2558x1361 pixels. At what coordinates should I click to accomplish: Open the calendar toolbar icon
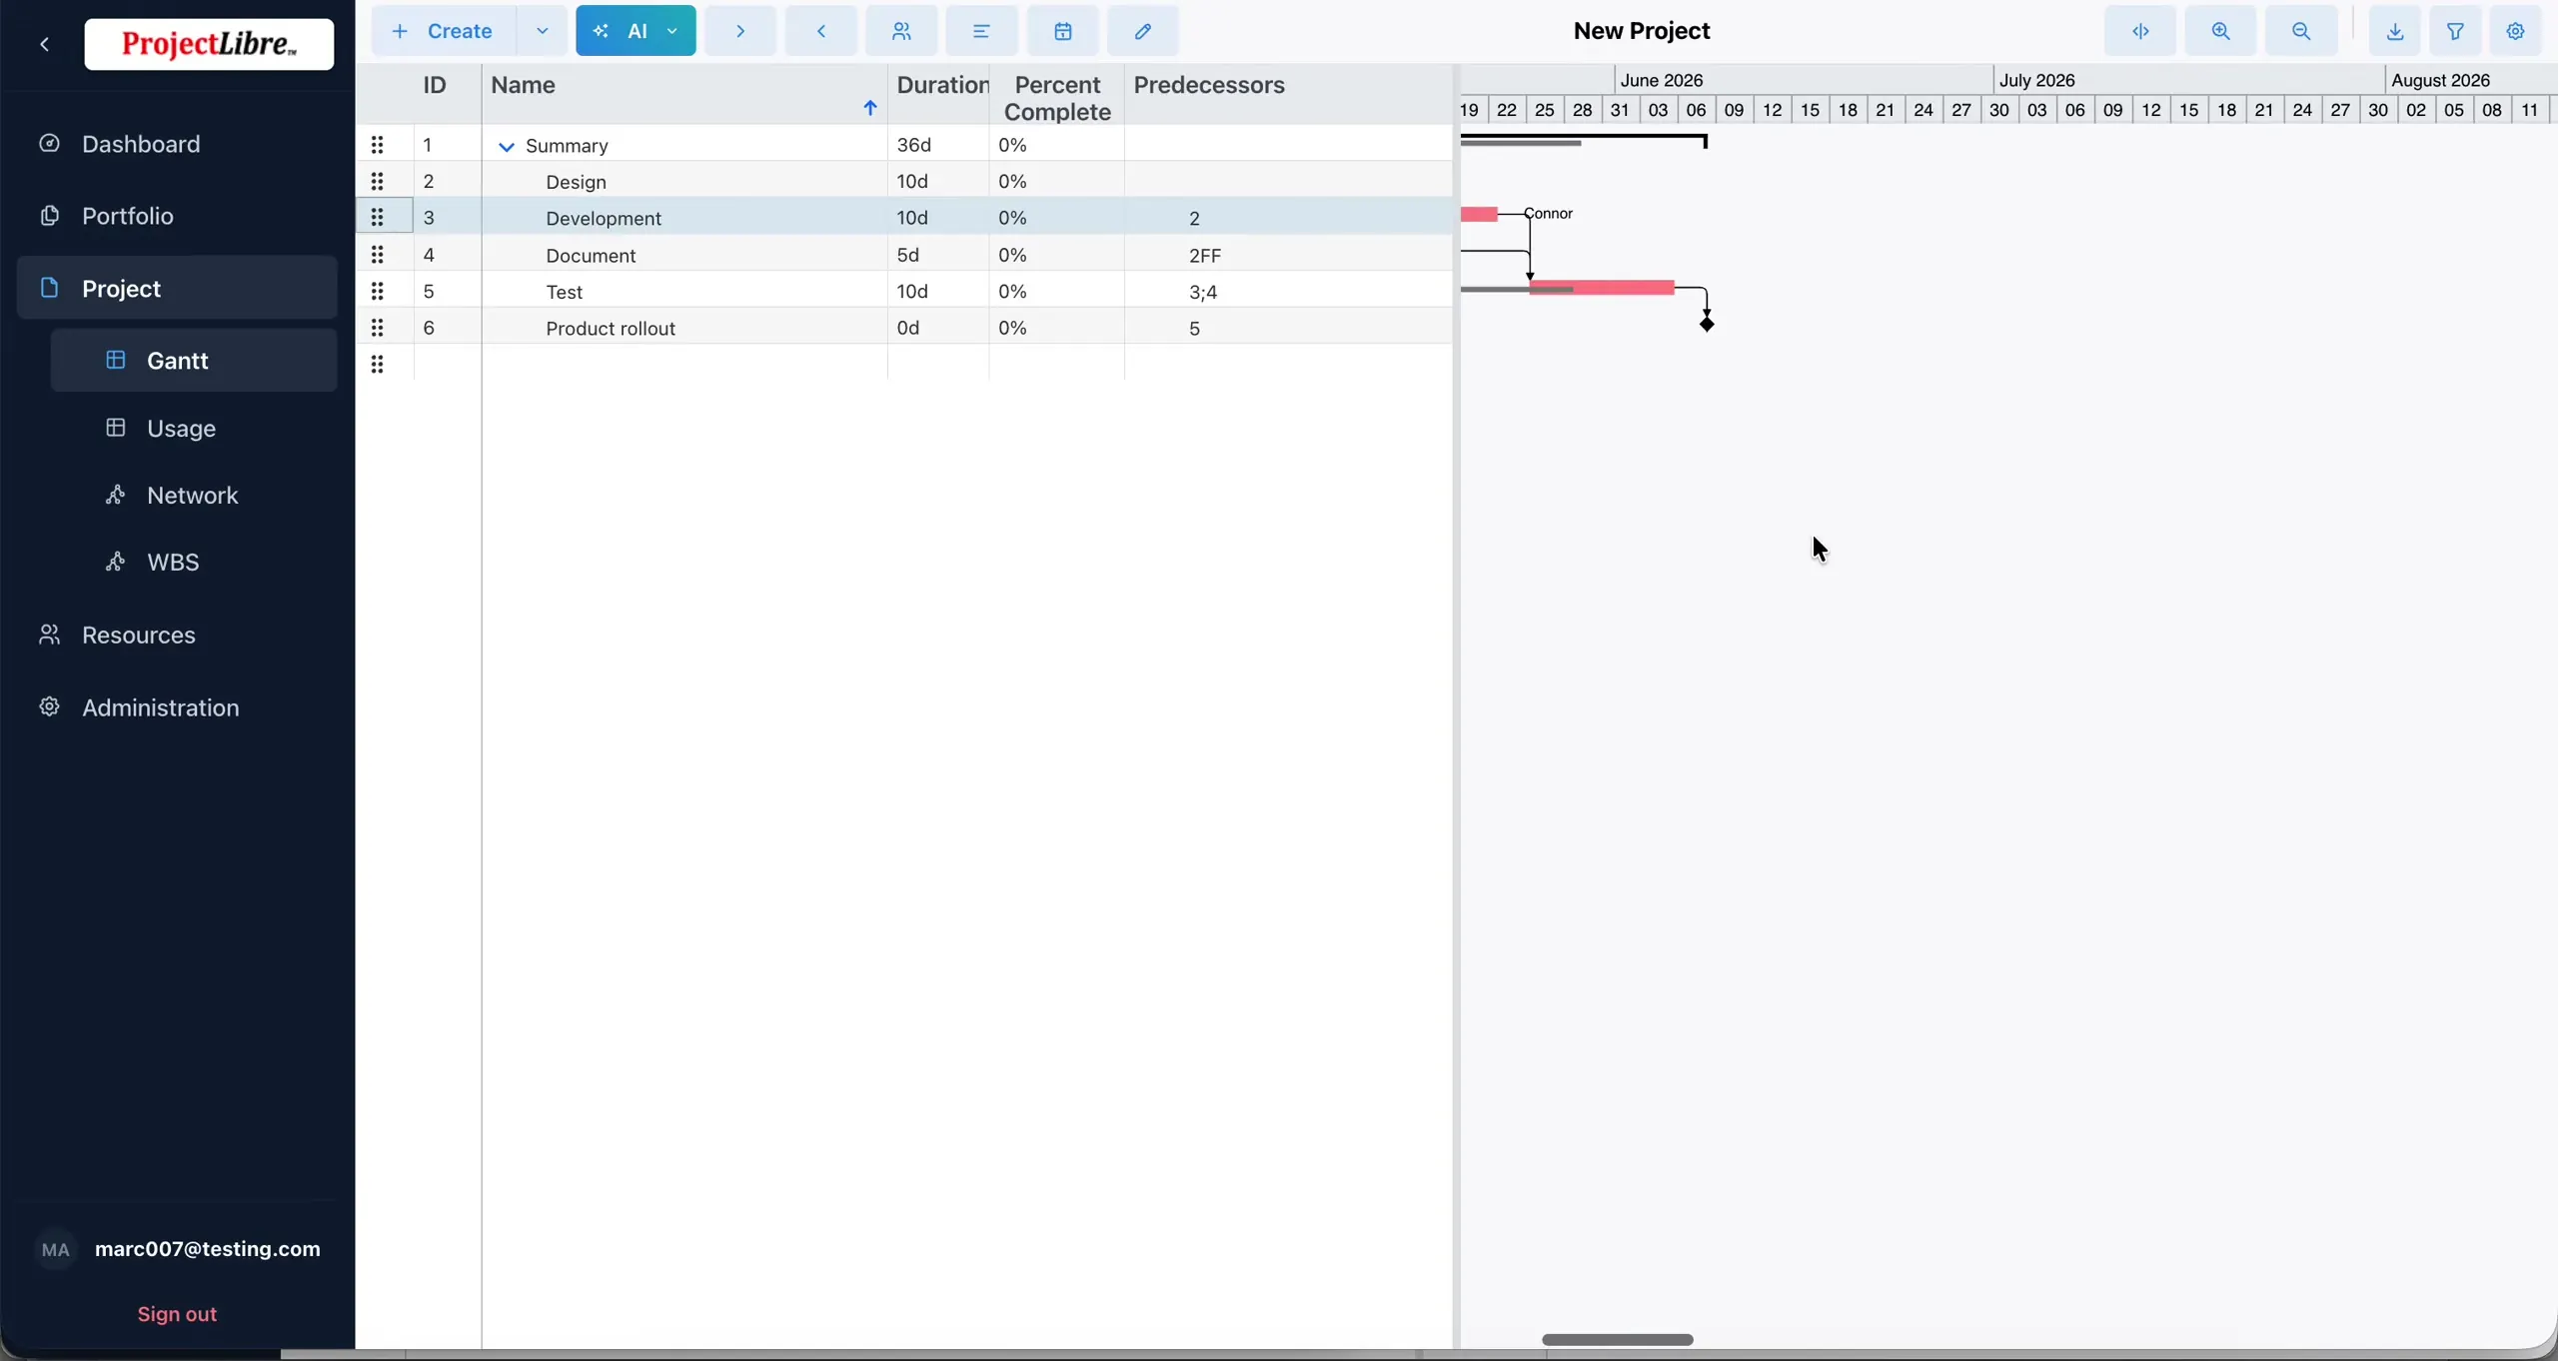(x=1063, y=31)
